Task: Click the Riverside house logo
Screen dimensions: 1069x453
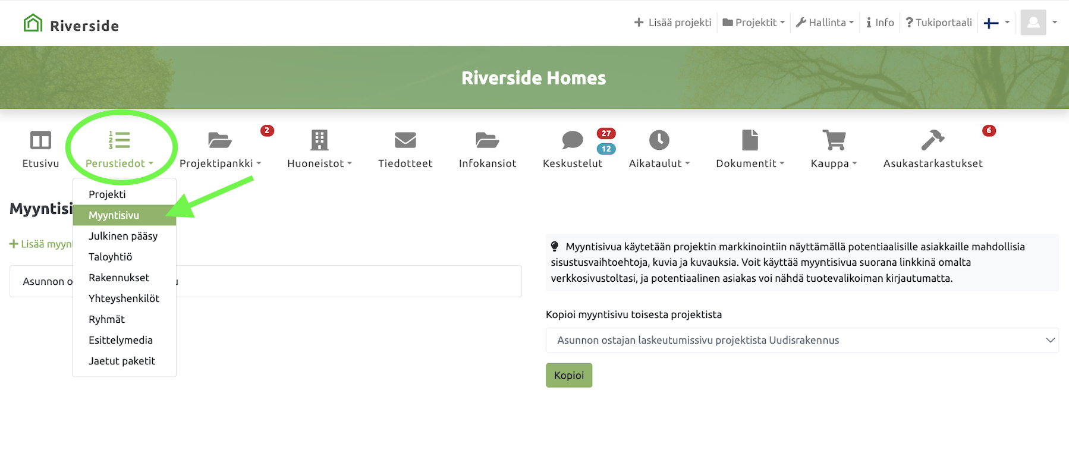Action: pos(33,24)
